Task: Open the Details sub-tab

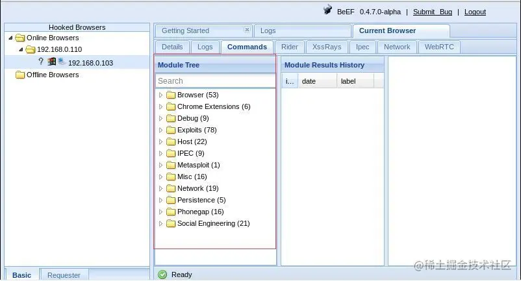Action: [x=172, y=47]
